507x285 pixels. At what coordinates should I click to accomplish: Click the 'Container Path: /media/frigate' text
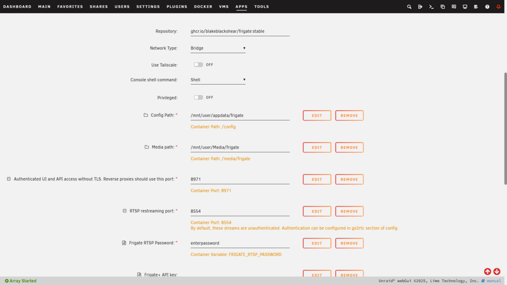pyautogui.click(x=220, y=159)
